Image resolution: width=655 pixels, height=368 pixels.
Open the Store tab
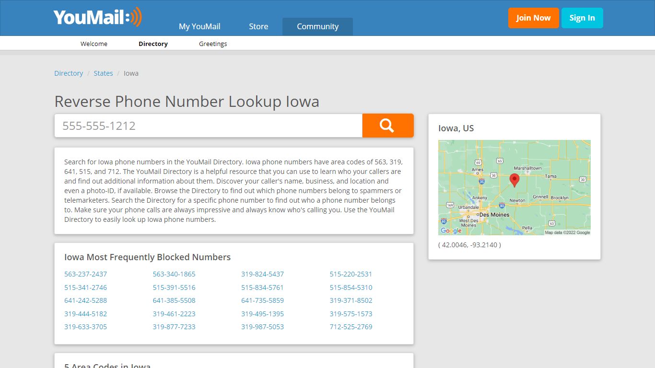(258, 26)
